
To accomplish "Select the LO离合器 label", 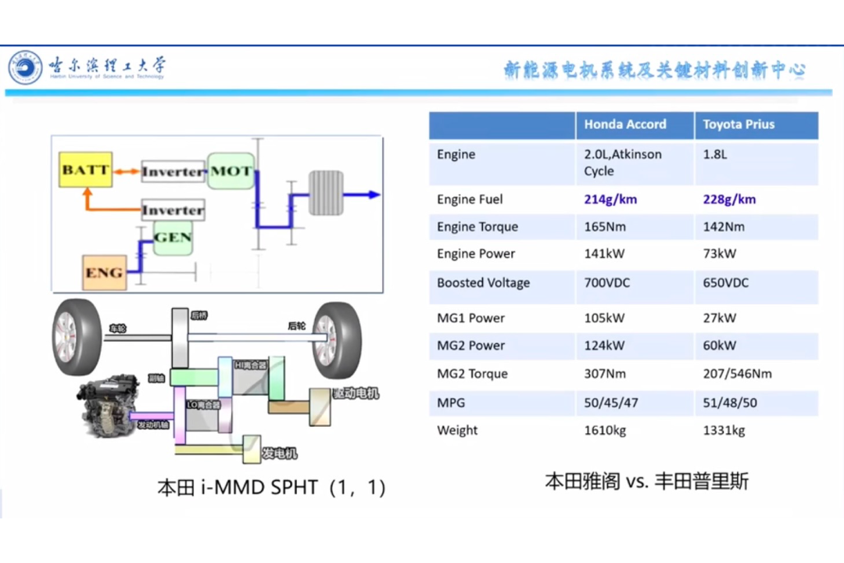I will [203, 404].
